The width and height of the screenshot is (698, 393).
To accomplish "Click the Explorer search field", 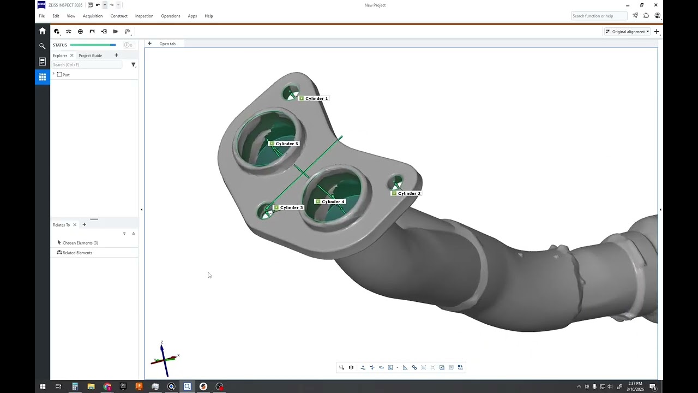I will point(87,64).
